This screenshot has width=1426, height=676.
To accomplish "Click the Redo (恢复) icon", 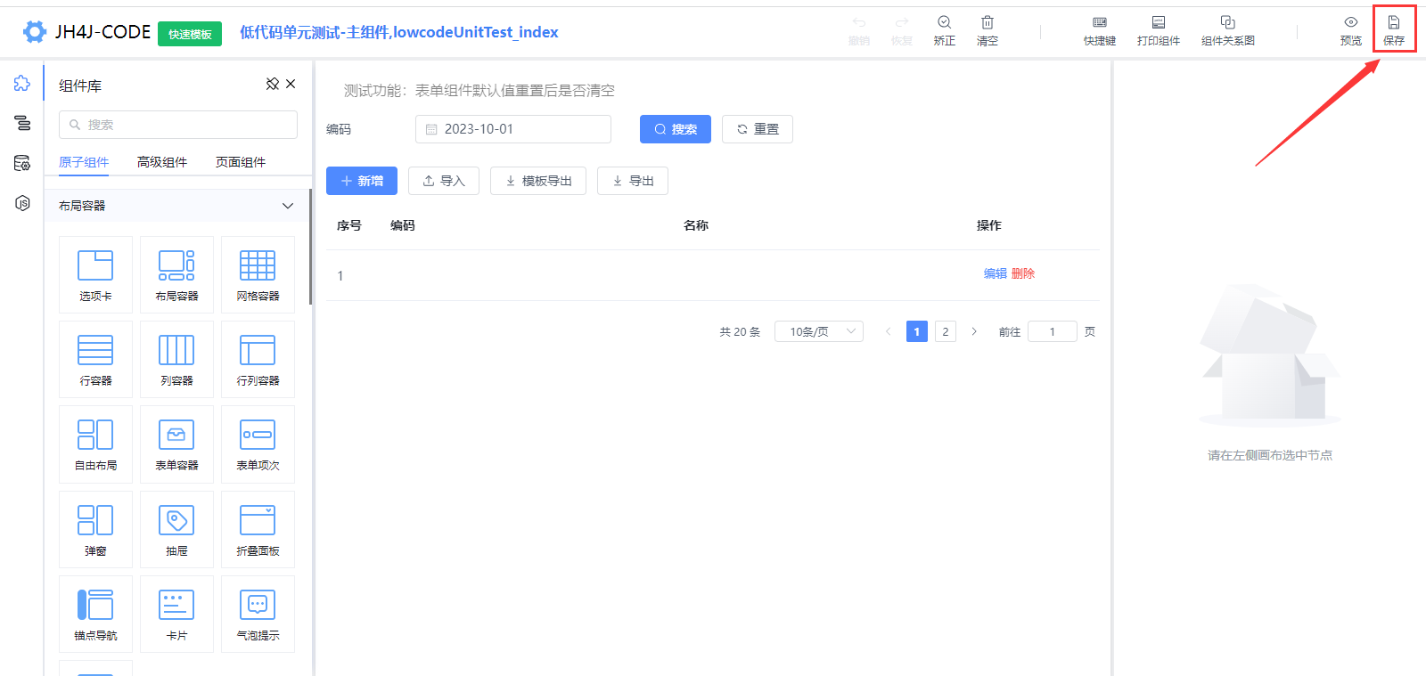I will (902, 30).
